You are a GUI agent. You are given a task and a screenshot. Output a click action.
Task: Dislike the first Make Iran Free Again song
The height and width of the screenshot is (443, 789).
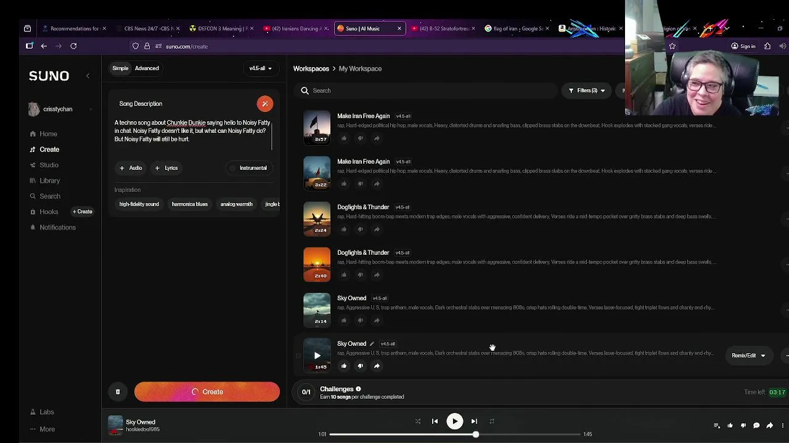(361, 138)
